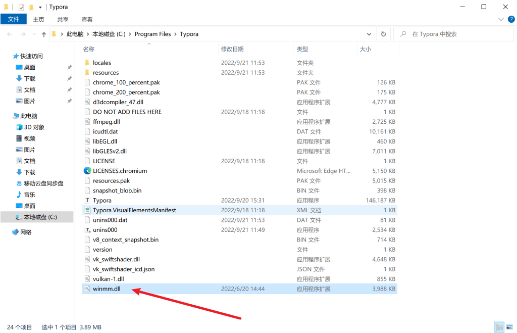Click the locales folder icon
This screenshot has width=517, height=333.
click(x=87, y=63)
